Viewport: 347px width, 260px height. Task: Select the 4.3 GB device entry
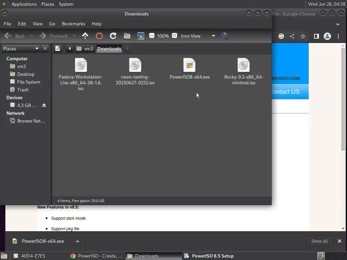click(x=26, y=105)
